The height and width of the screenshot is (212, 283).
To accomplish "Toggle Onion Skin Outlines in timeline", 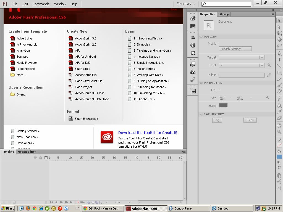I will (x=93, y=202).
